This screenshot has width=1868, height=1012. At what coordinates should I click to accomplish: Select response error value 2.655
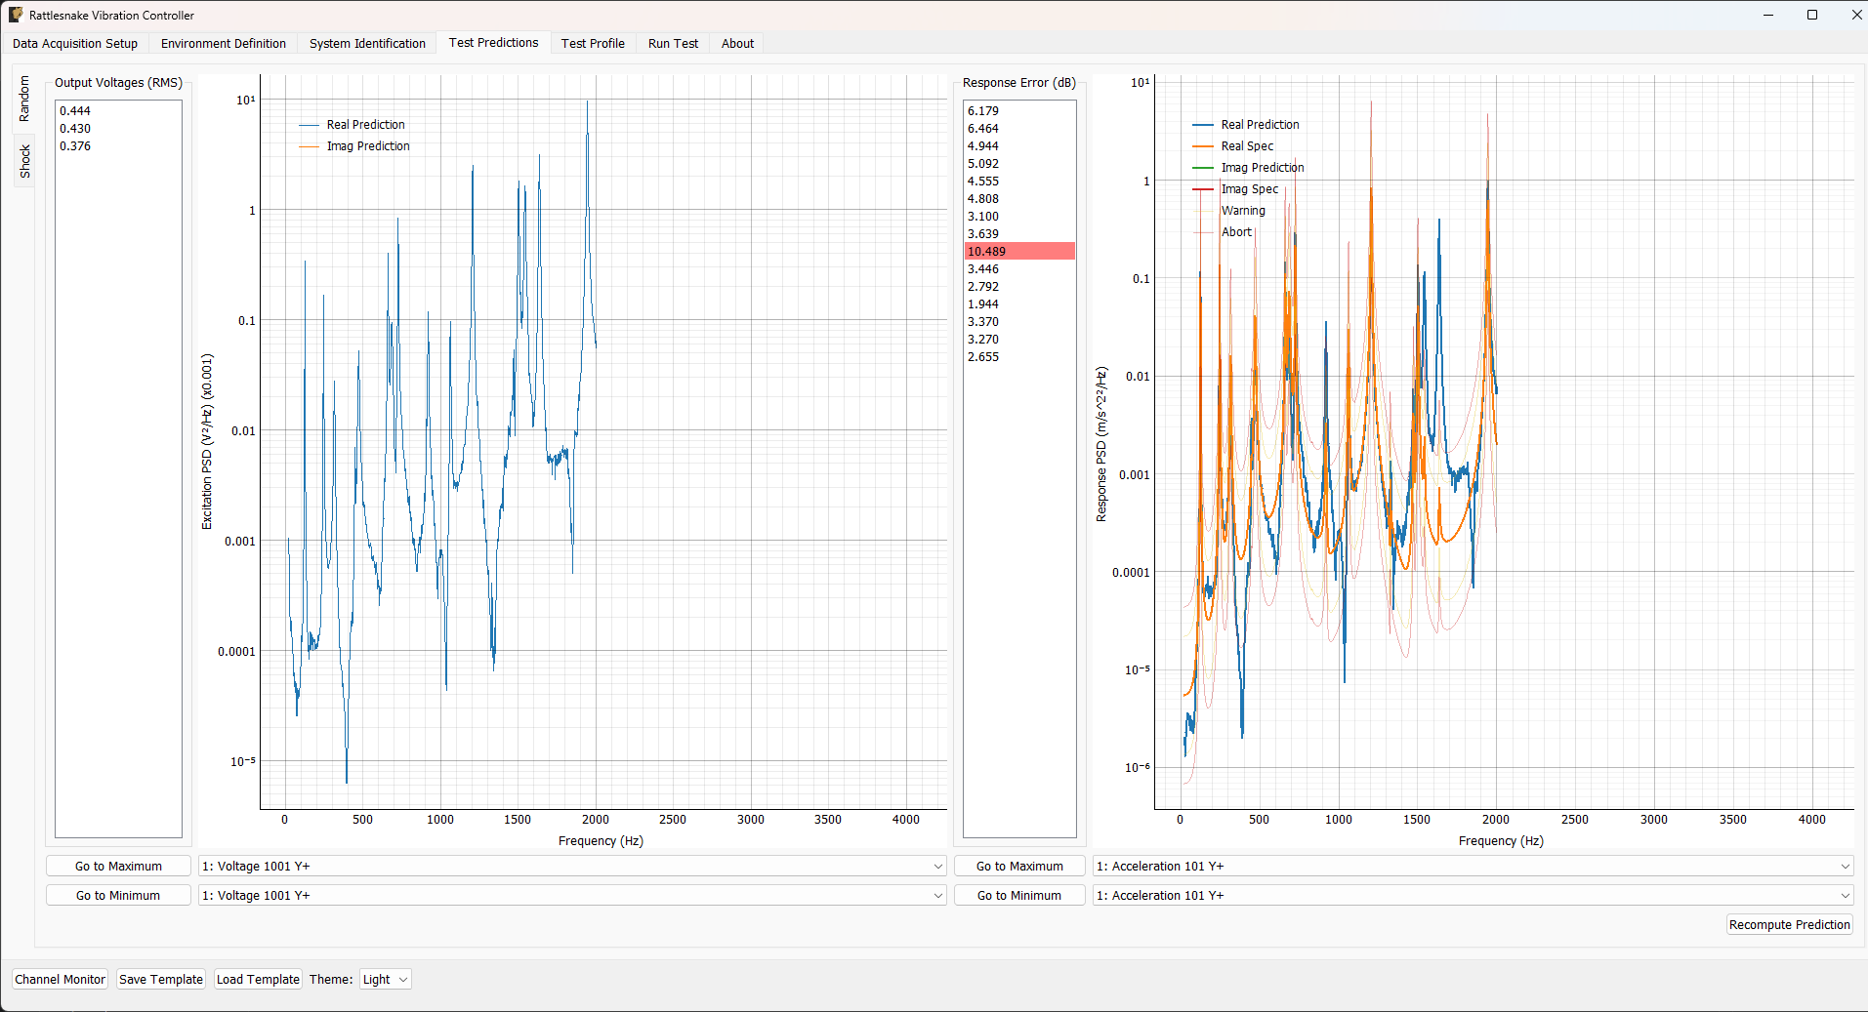[1019, 357]
